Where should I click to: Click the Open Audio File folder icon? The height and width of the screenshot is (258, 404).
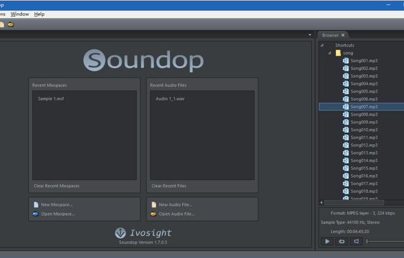pos(154,214)
